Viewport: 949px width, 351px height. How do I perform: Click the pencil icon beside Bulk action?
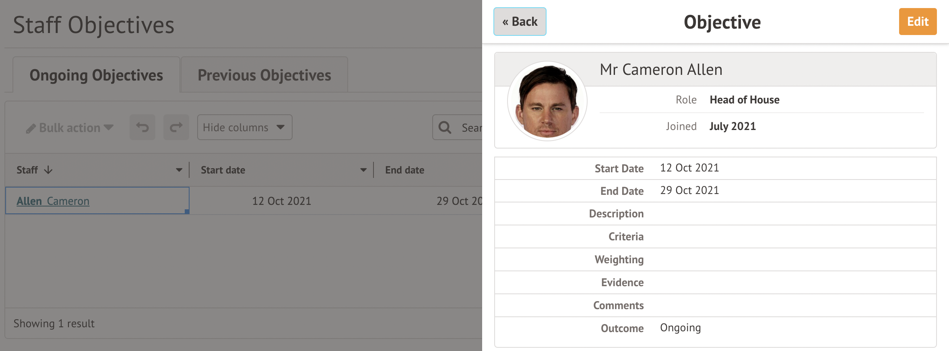click(x=31, y=128)
